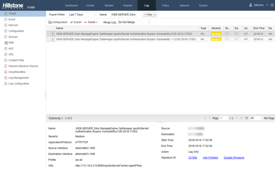Image resolution: width=275 pixels, height=171 pixels.
Task: Click the ips-all profile value
Action: (x=79, y=160)
